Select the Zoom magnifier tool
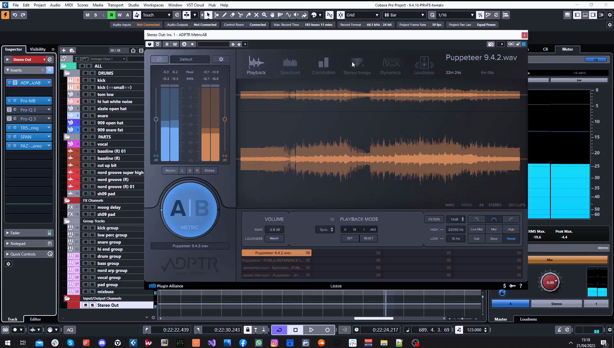Screen dimensions: 614x348 [x=264, y=15]
